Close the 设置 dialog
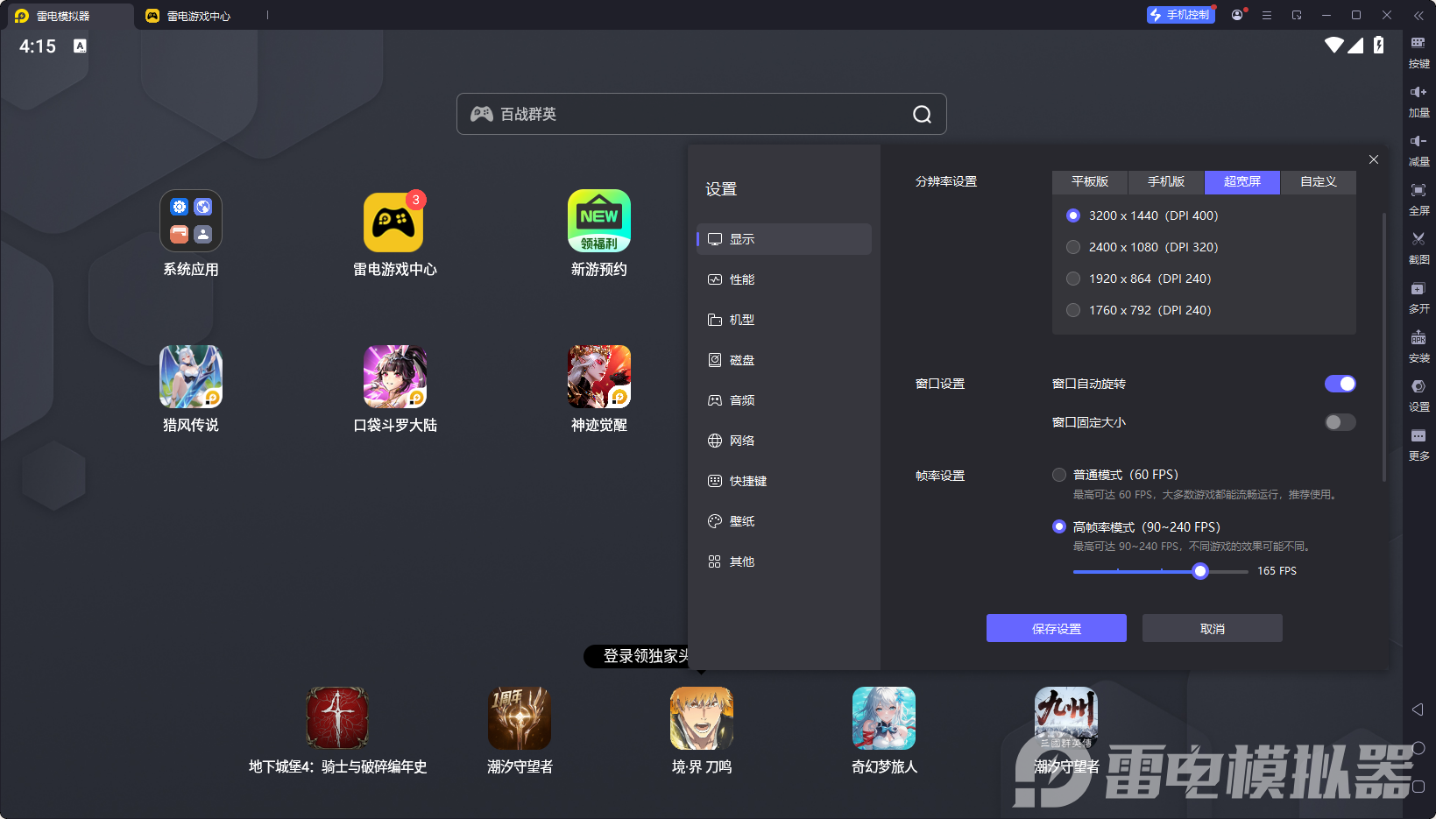Viewport: 1436px width, 819px height. [x=1374, y=159]
